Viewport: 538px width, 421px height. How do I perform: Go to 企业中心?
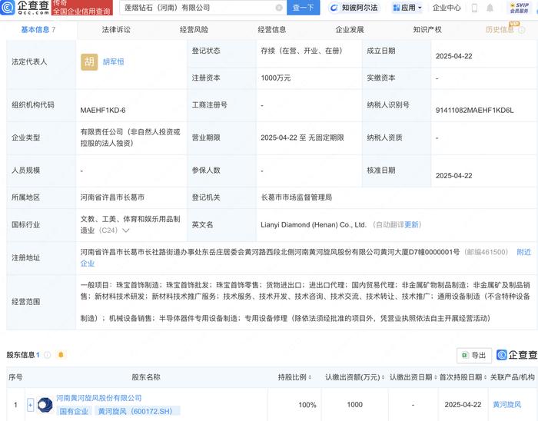(447, 8)
